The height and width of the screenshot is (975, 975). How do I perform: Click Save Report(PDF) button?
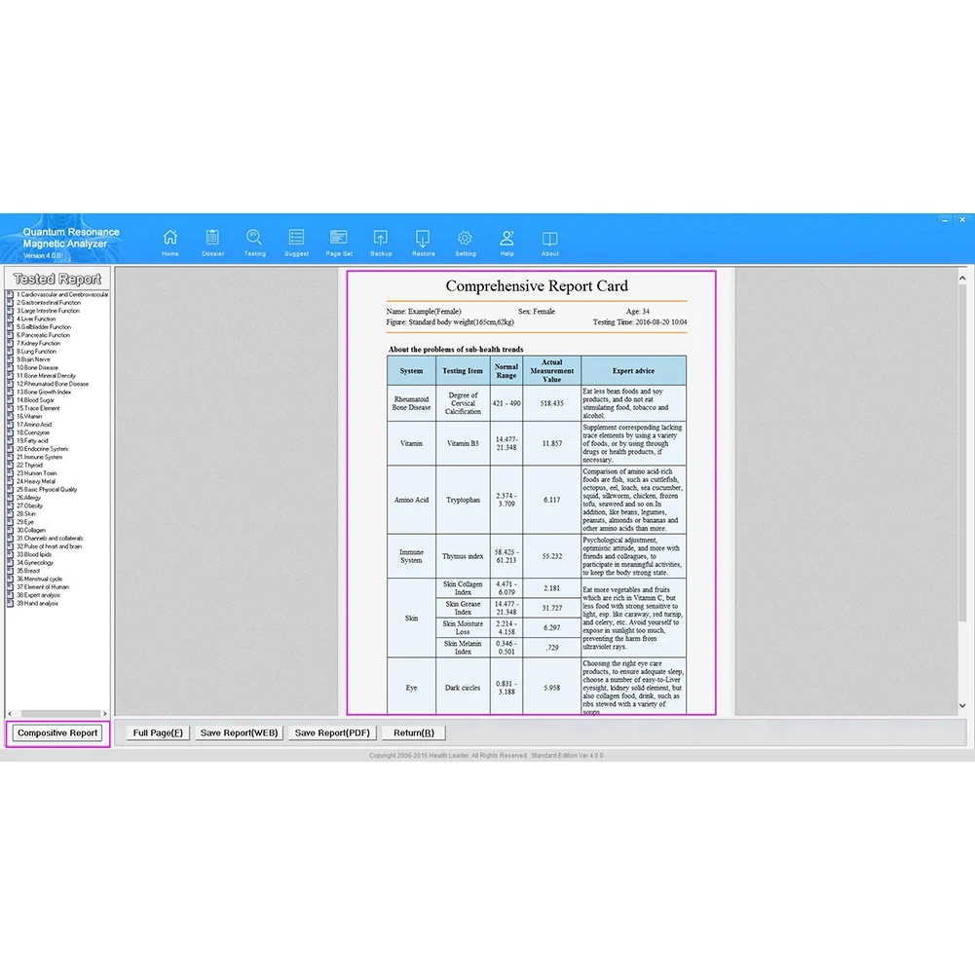[332, 733]
